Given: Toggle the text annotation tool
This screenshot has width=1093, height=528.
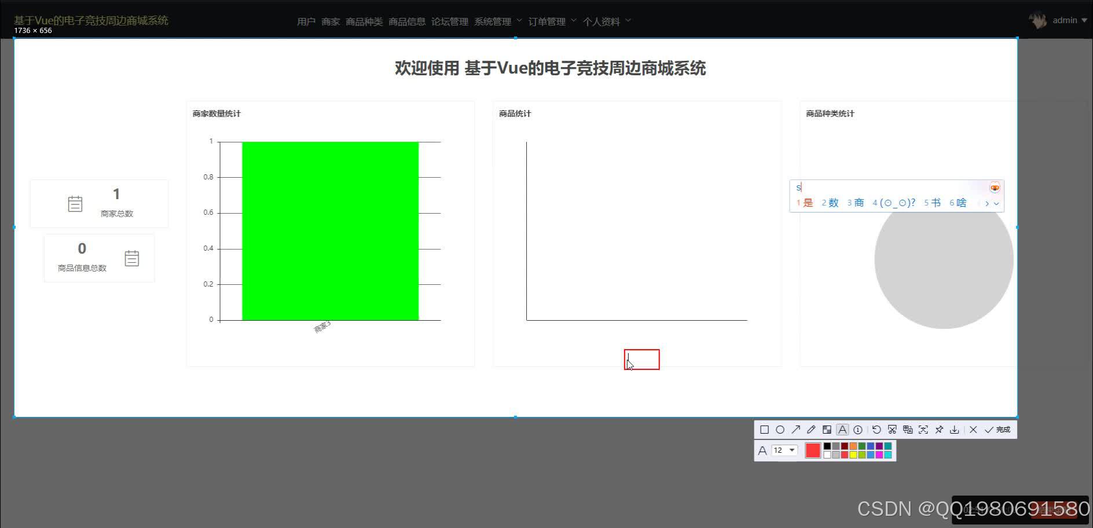Looking at the screenshot, I should (x=842, y=430).
